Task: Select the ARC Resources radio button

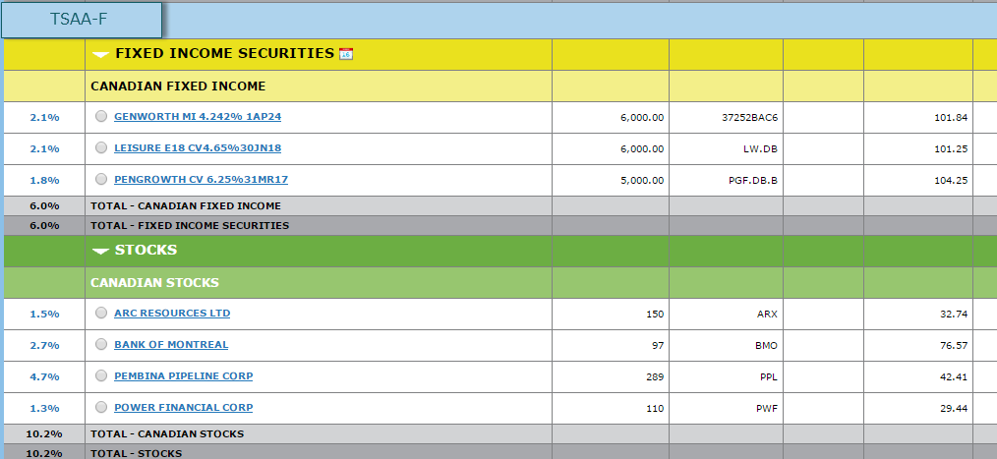Action: coord(101,313)
